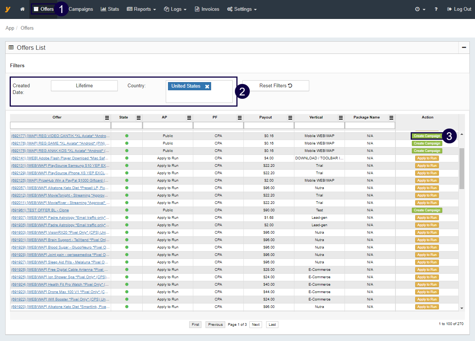
Task: Click the Payout column filter field
Action: pyautogui.click(x=268, y=126)
